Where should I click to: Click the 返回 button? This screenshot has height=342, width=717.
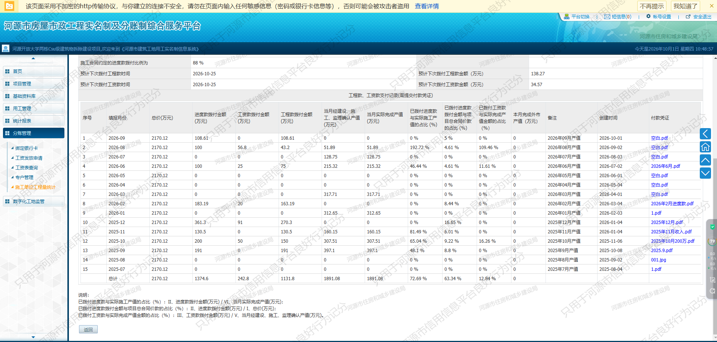pyautogui.click(x=88, y=330)
